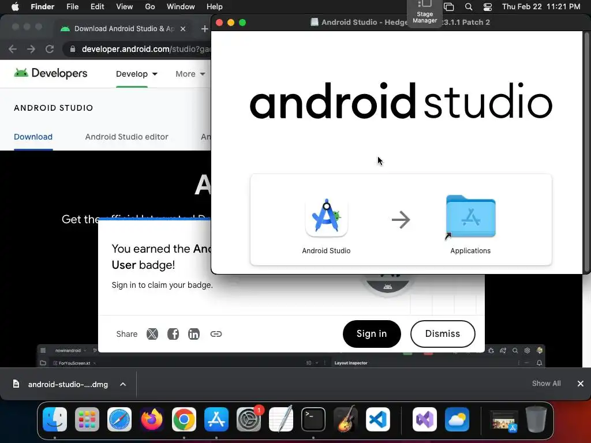Switch to Android Studio editor tab
The height and width of the screenshot is (443, 591).
(126, 137)
